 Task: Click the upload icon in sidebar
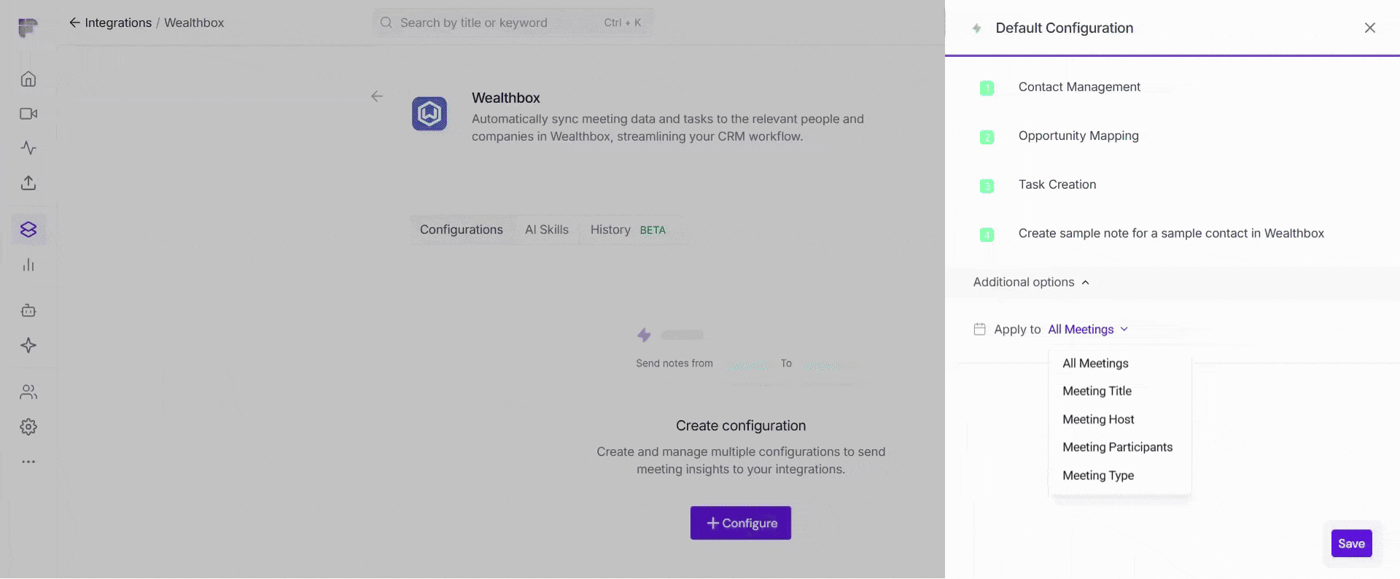click(28, 183)
